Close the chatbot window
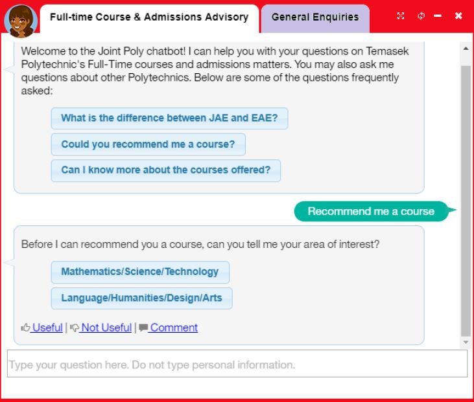Viewport: 474px width, 402px height. 458,16
